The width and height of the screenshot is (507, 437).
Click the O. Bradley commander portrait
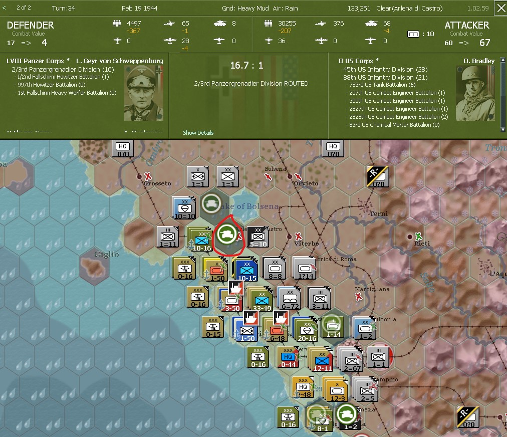[x=475, y=93]
